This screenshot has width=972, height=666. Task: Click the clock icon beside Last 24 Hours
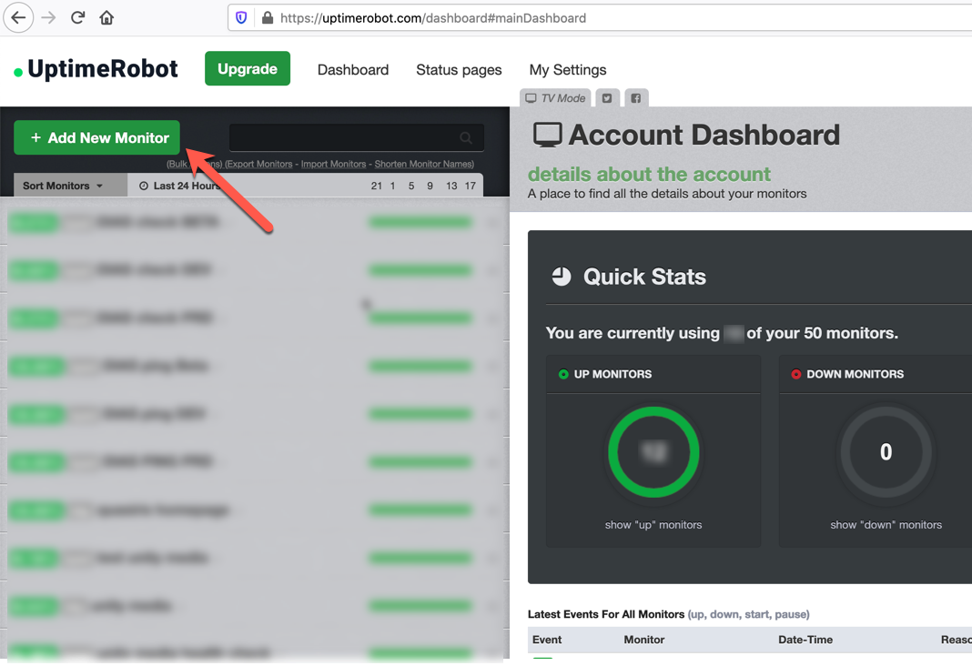(144, 186)
